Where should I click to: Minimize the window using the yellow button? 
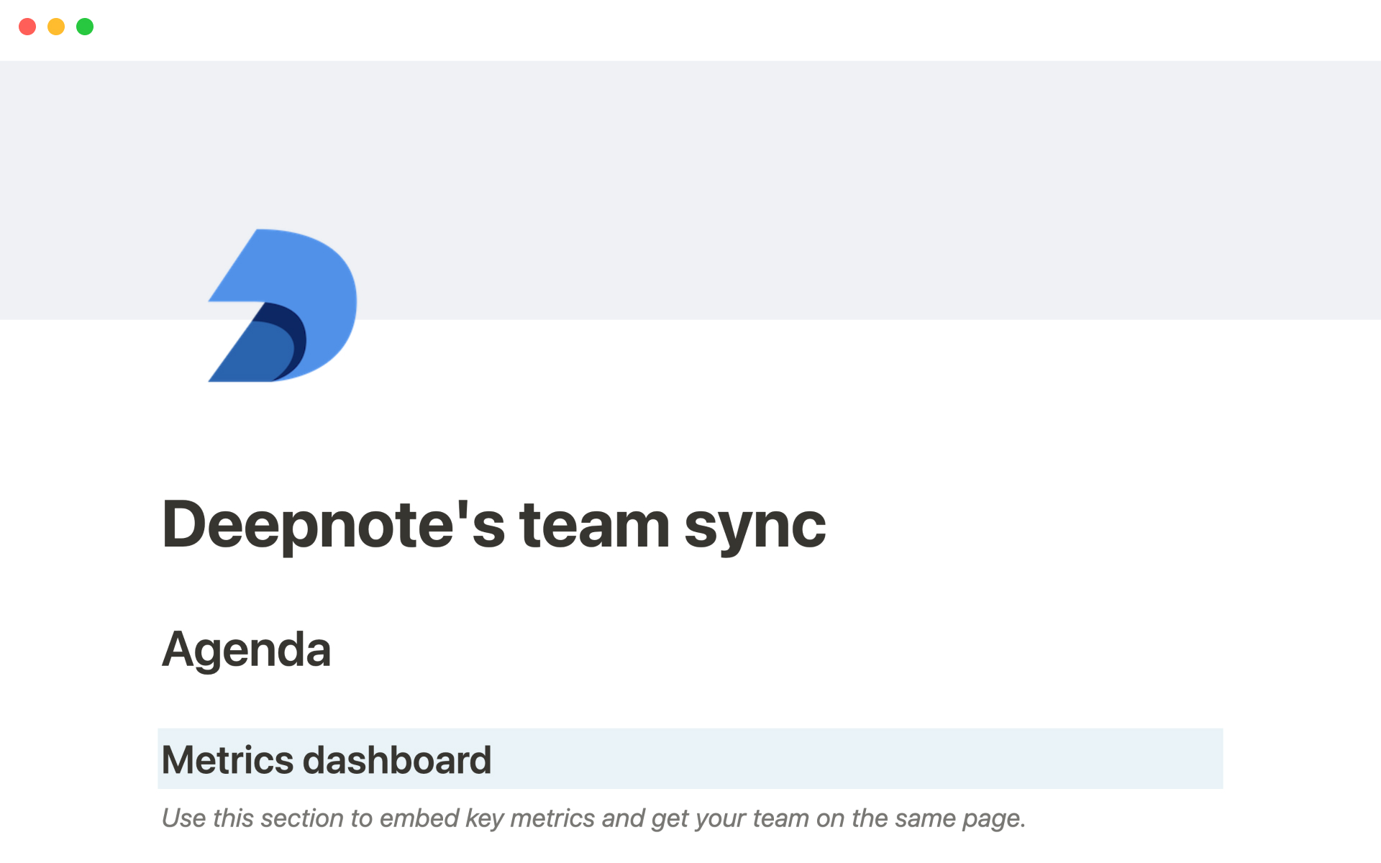pyautogui.click(x=56, y=27)
